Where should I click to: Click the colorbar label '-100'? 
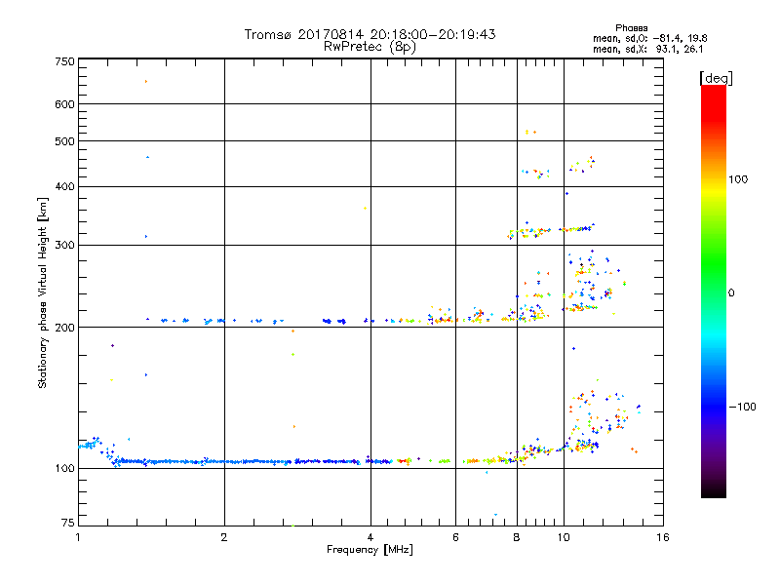742,407
